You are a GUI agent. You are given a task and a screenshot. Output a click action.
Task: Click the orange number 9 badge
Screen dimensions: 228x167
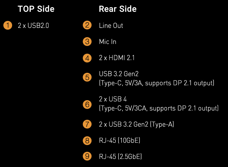point(87,156)
